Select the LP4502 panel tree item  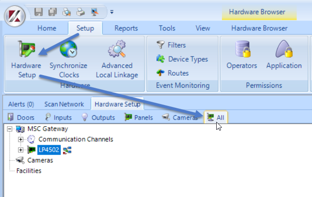pos(49,150)
